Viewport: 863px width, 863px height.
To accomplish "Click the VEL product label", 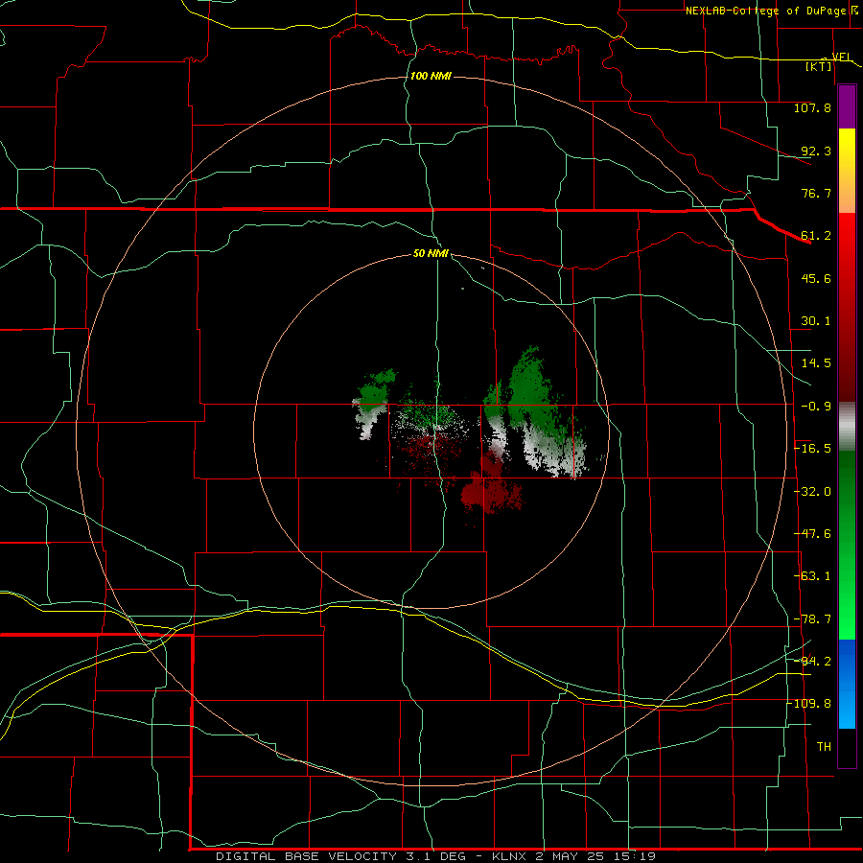I will (842, 57).
